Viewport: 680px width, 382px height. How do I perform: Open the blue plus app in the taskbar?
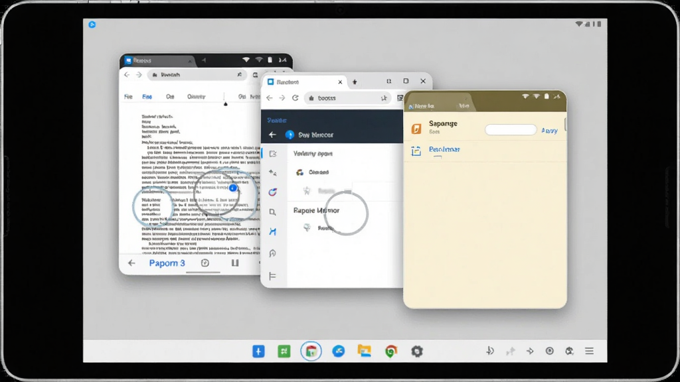tap(258, 351)
